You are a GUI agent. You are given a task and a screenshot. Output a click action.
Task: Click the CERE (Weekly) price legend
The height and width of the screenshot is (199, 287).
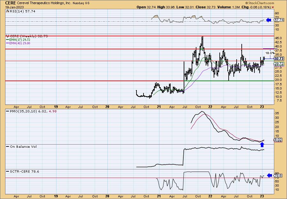(27, 36)
